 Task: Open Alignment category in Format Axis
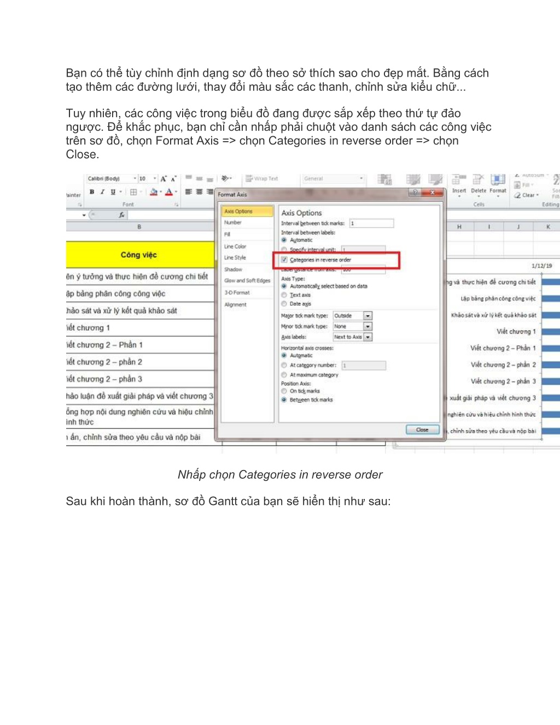[x=247, y=305]
